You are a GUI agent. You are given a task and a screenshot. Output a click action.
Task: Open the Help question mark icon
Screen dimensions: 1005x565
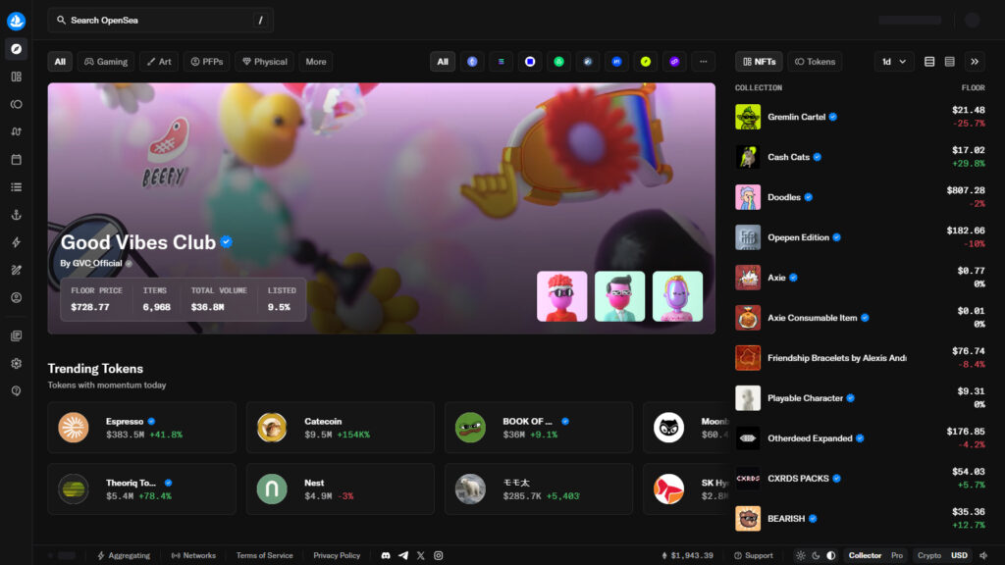pos(16,390)
